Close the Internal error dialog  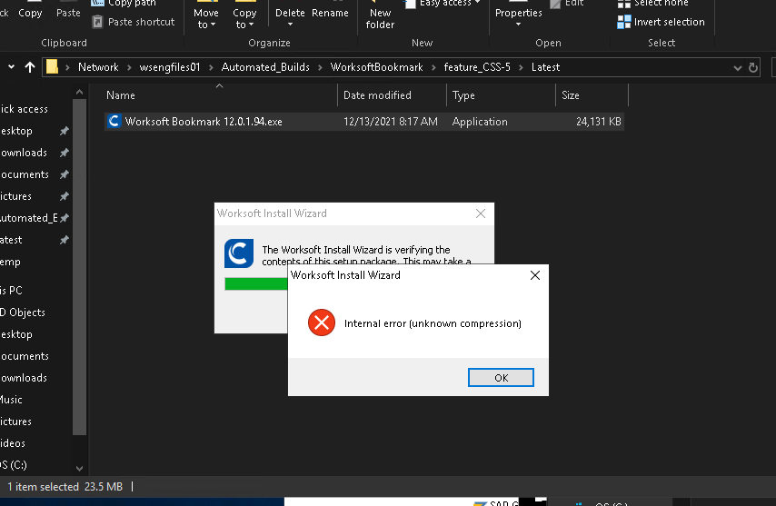point(535,275)
